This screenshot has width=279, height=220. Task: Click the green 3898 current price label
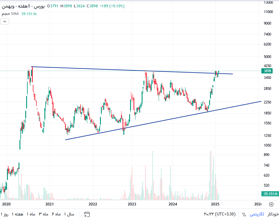pyautogui.click(x=267, y=71)
